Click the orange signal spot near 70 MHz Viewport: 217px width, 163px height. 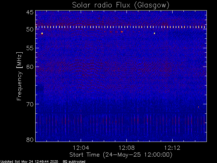198,107
